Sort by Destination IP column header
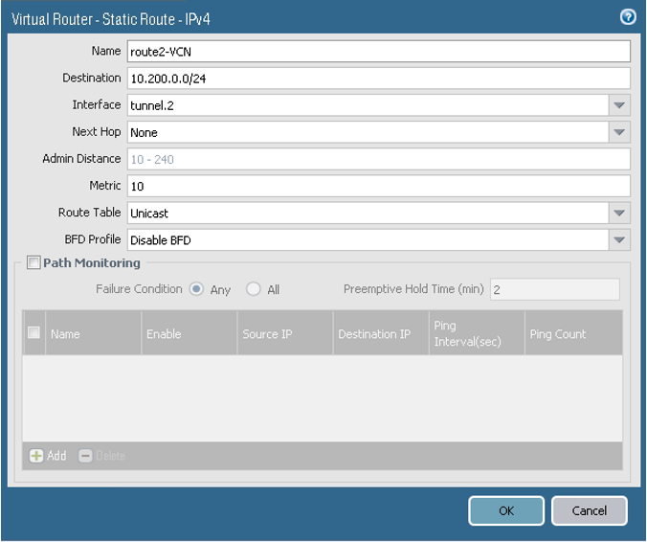 pos(374,334)
